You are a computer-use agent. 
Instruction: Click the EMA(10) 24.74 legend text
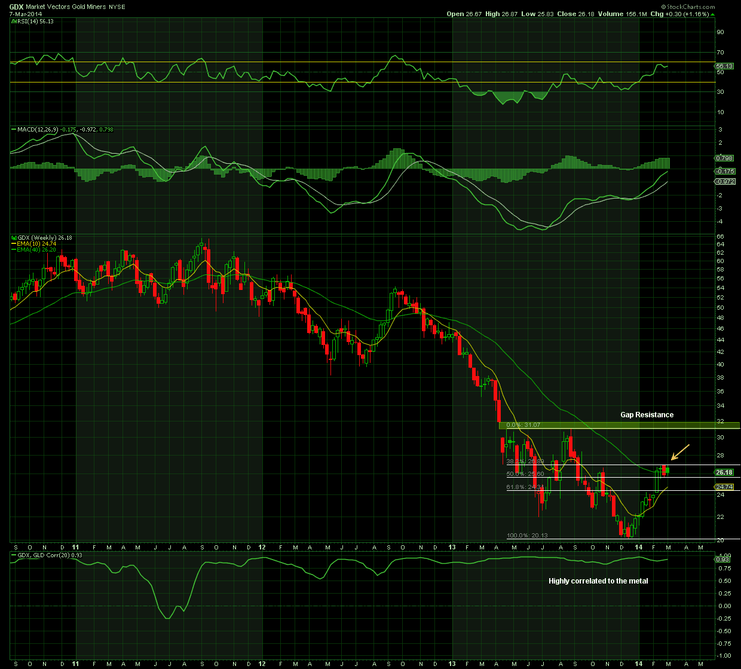tap(36, 243)
